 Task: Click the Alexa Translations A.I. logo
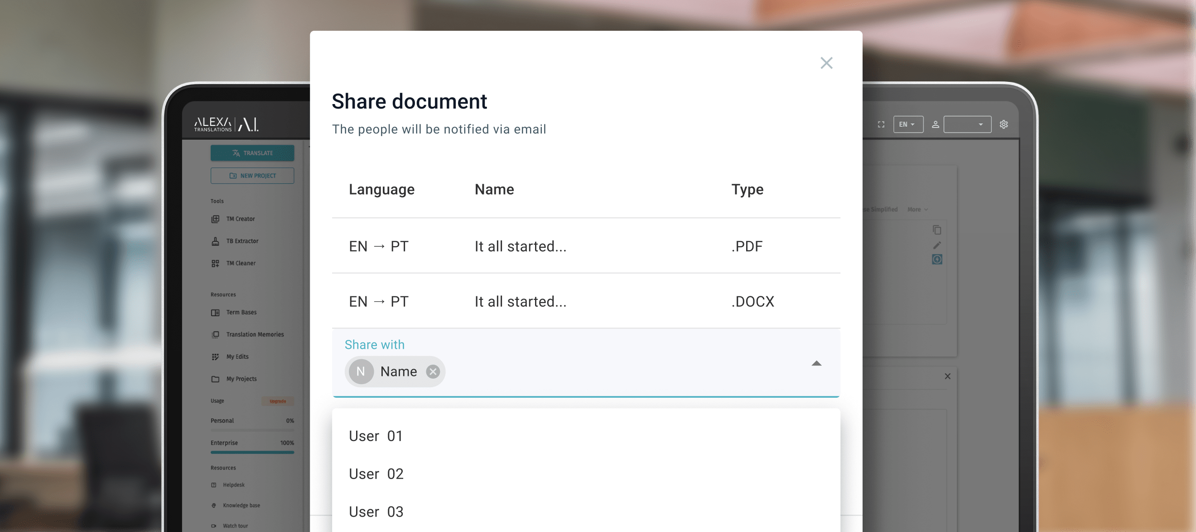click(x=226, y=124)
